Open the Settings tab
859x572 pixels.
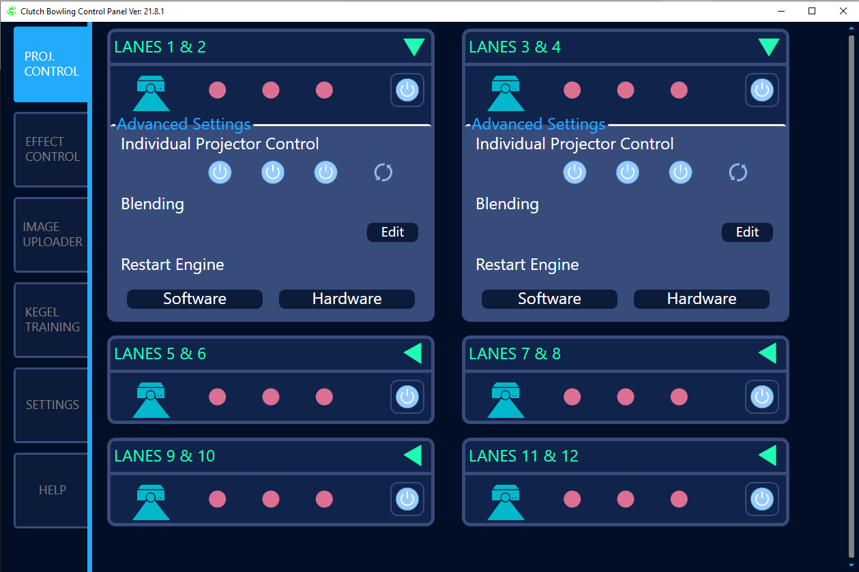point(51,405)
